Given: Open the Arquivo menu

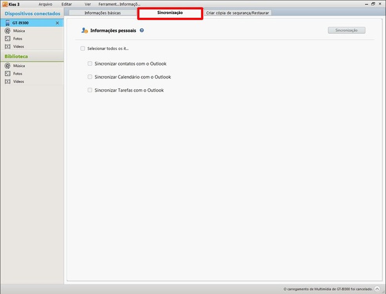Looking at the screenshot, I should click(45, 4).
